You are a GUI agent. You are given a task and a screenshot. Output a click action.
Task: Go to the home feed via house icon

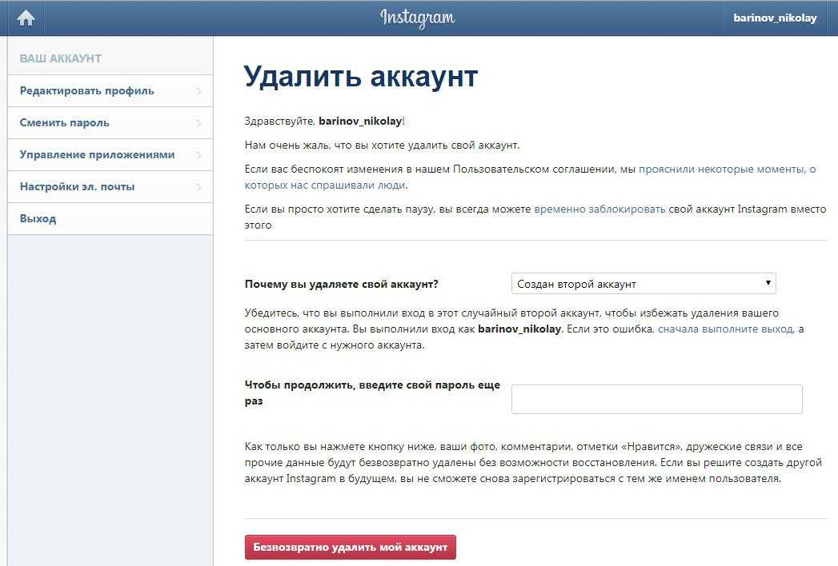click(x=26, y=18)
